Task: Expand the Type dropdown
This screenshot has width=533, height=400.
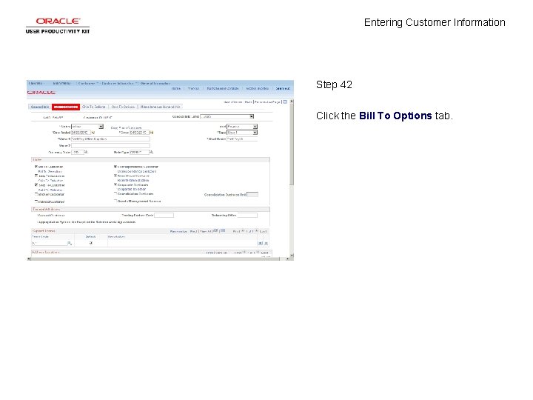Action: pyautogui.click(x=255, y=133)
